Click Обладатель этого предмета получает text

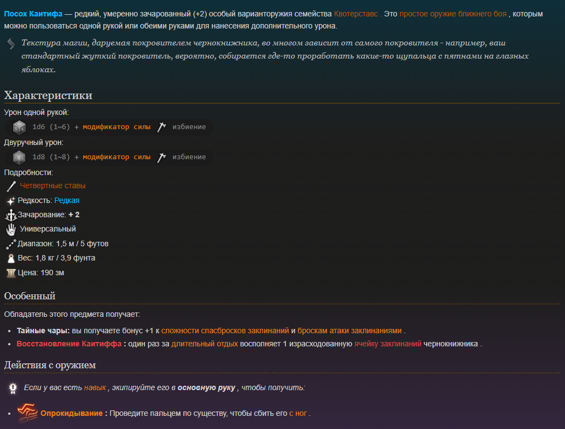tap(72, 314)
